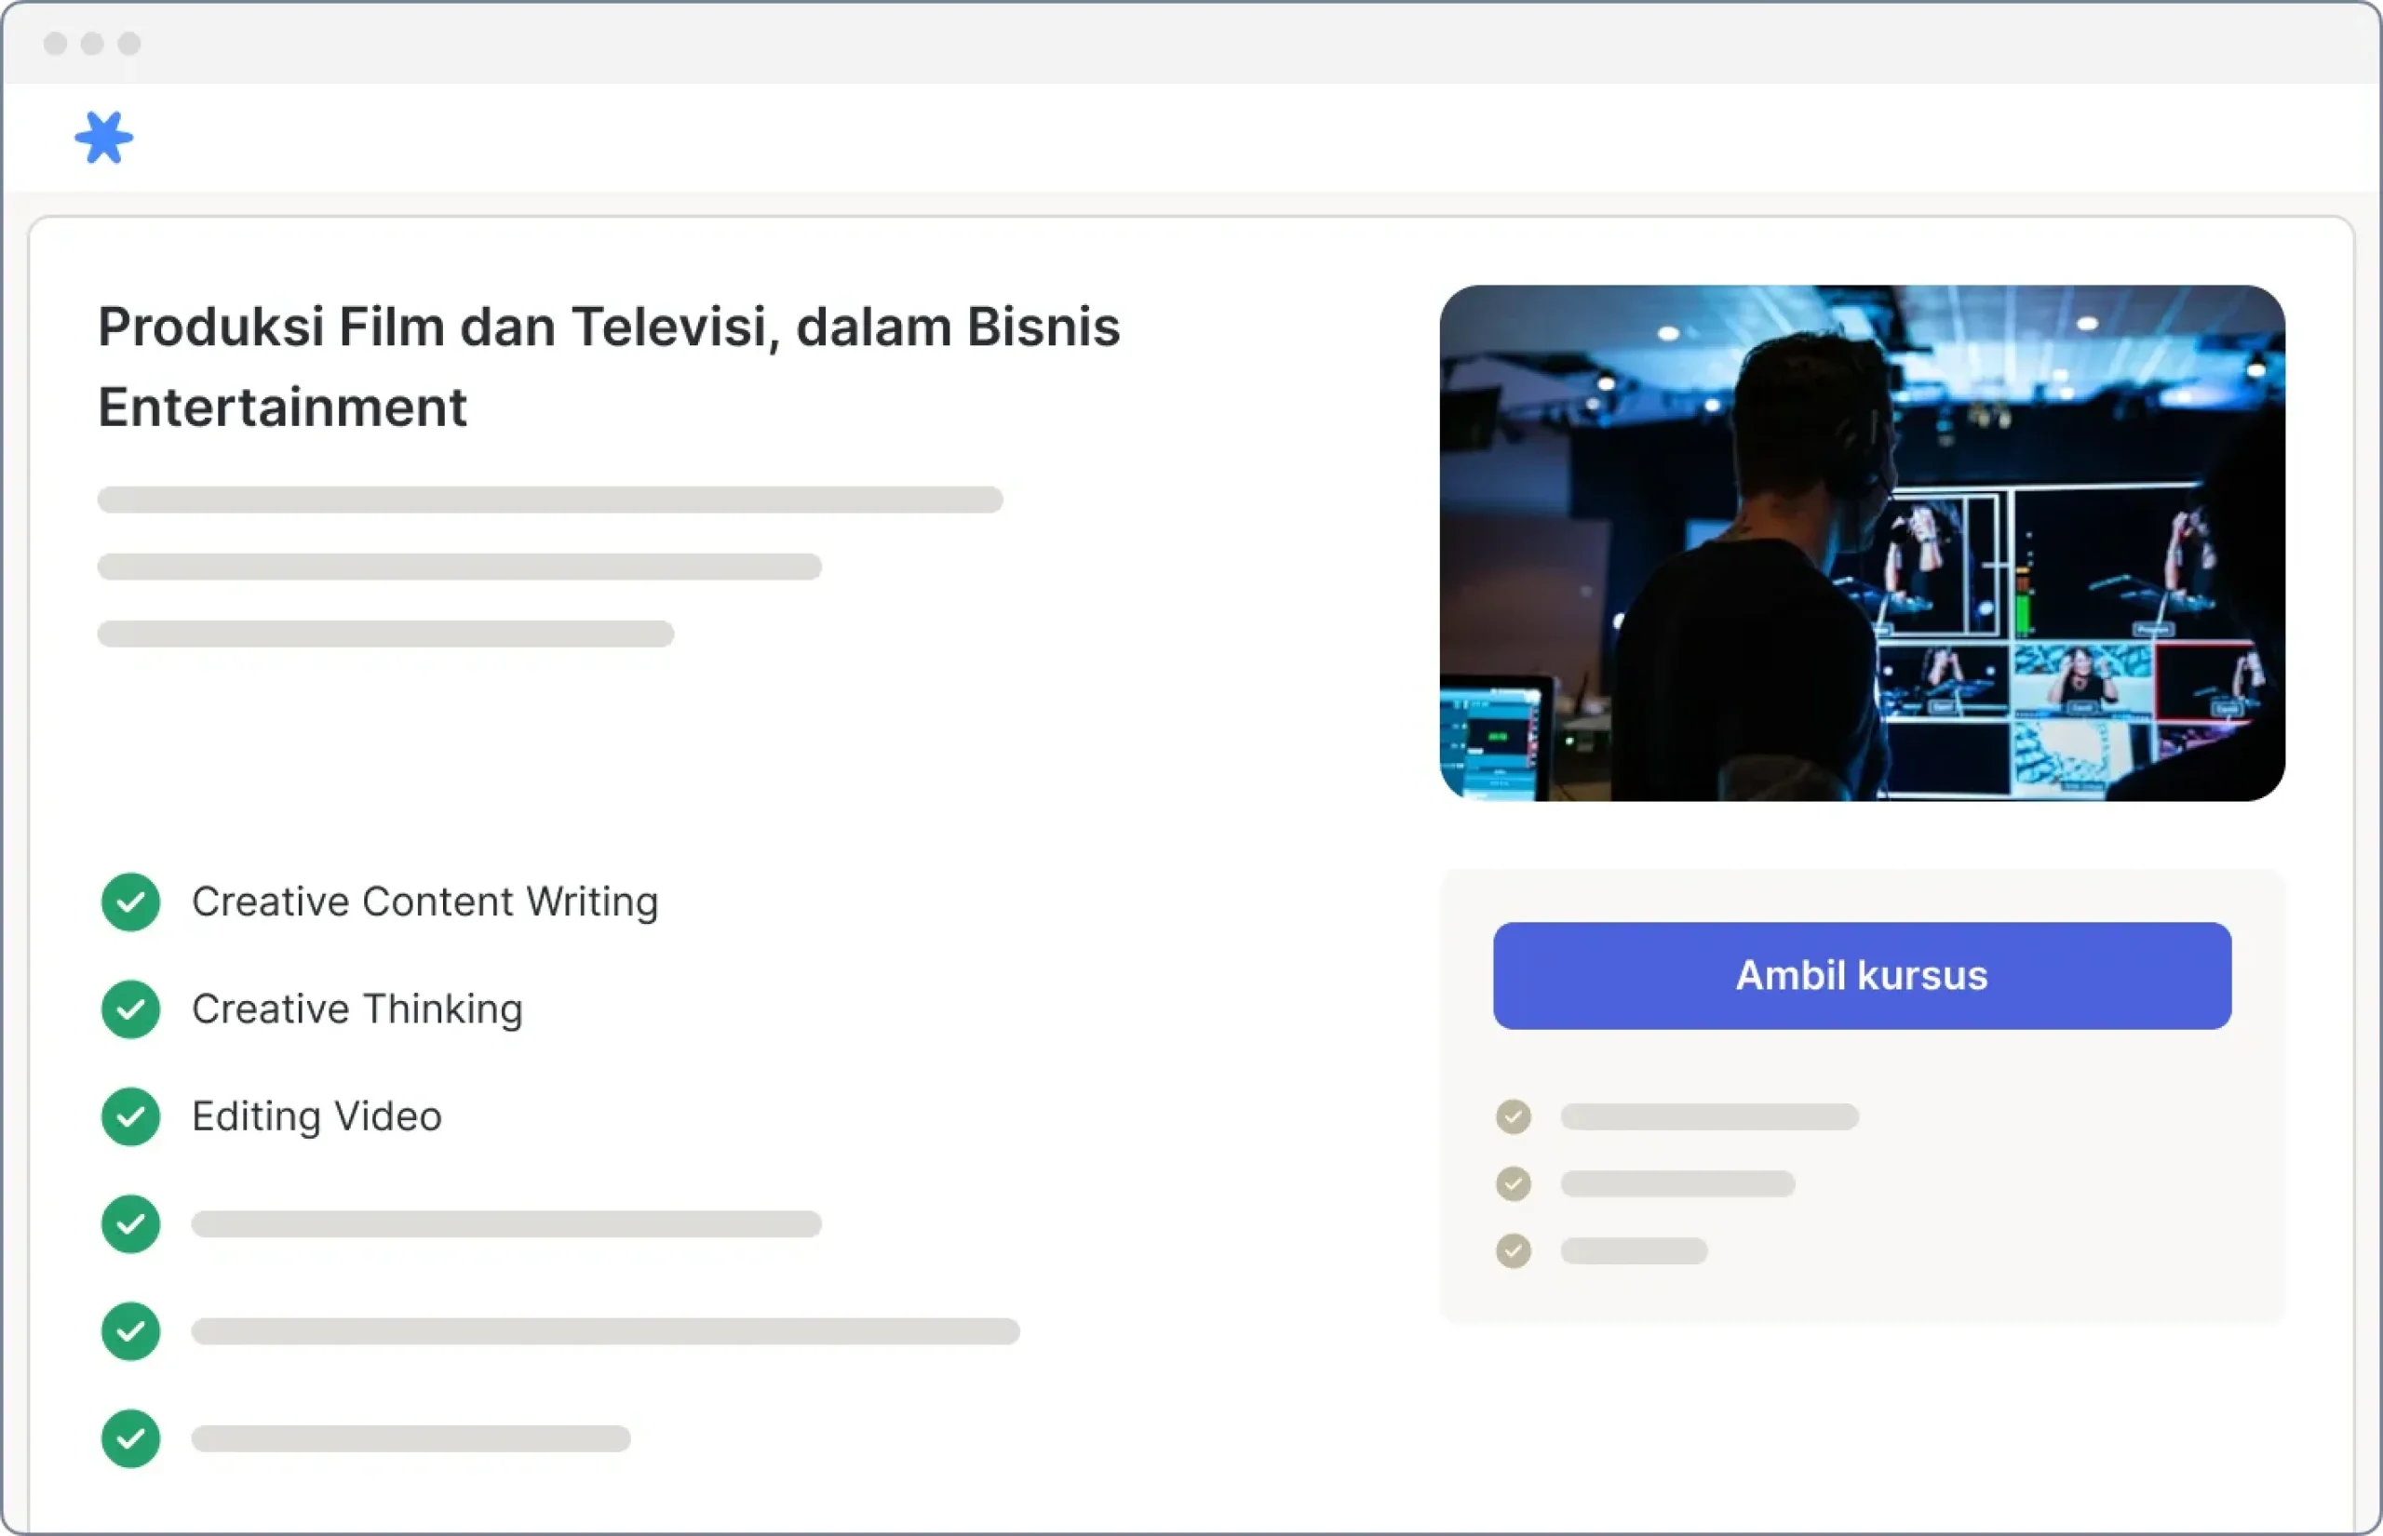Click third beige checkmark under Ambil kursus
Screen dimensions: 2383x1536
[x=1513, y=1249]
